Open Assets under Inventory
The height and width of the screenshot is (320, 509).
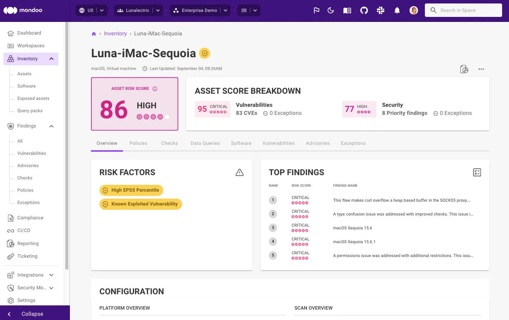[24, 74]
